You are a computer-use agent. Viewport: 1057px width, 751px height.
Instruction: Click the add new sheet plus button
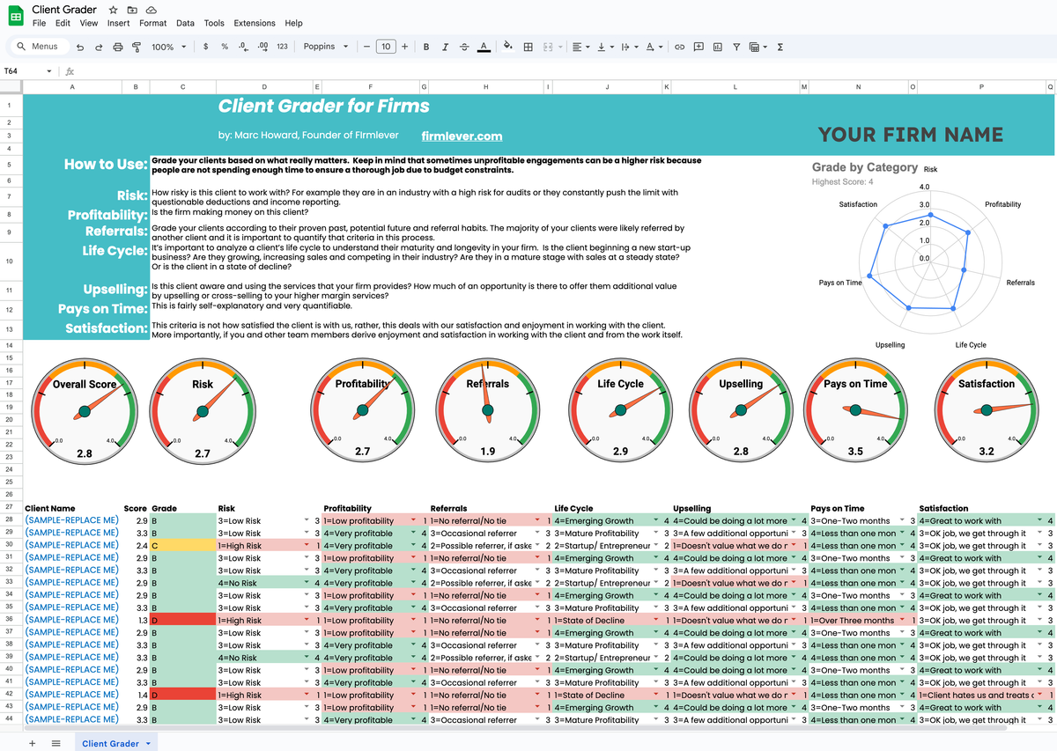33,744
